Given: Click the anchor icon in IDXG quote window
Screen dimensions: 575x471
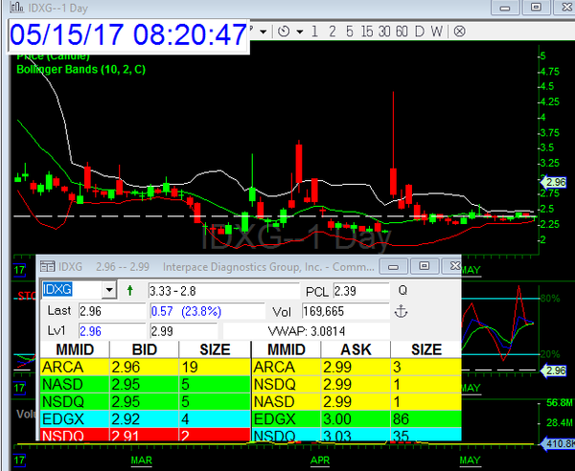Looking at the screenshot, I should pos(402,311).
